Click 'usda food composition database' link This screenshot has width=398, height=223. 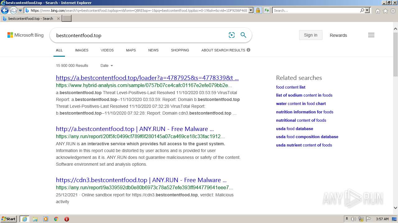pyautogui.click(x=307, y=137)
